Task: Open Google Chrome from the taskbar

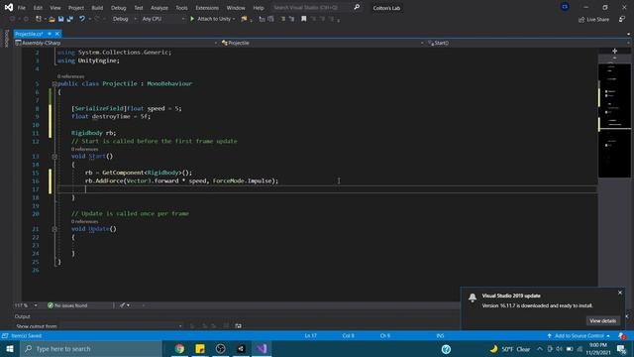Action: point(179,349)
